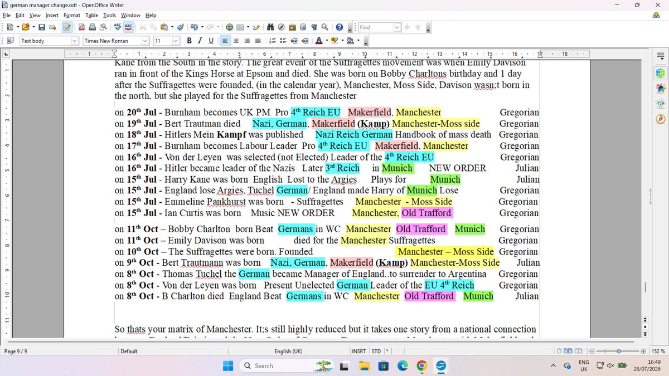
Task: Click the Increase Indent icon
Action: 304,41
